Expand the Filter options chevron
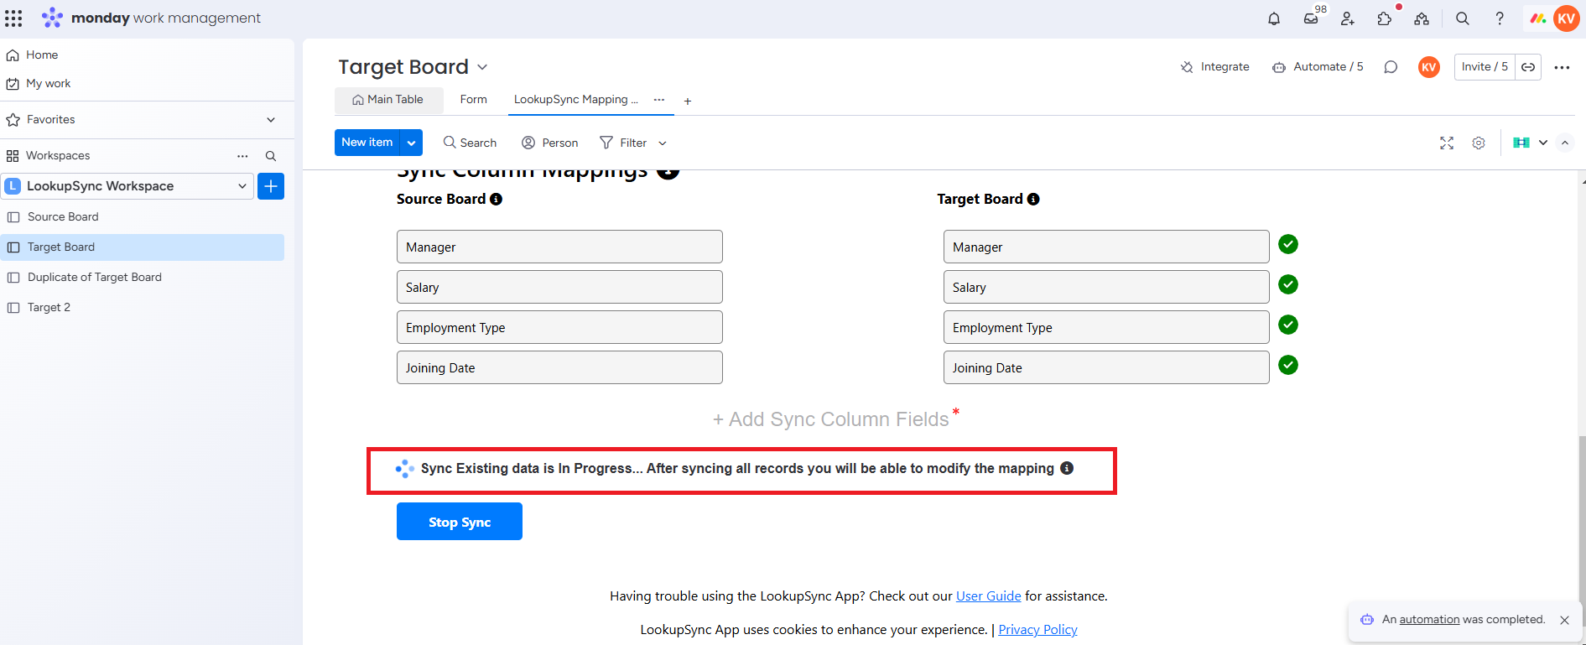The width and height of the screenshot is (1586, 645). 663,143
